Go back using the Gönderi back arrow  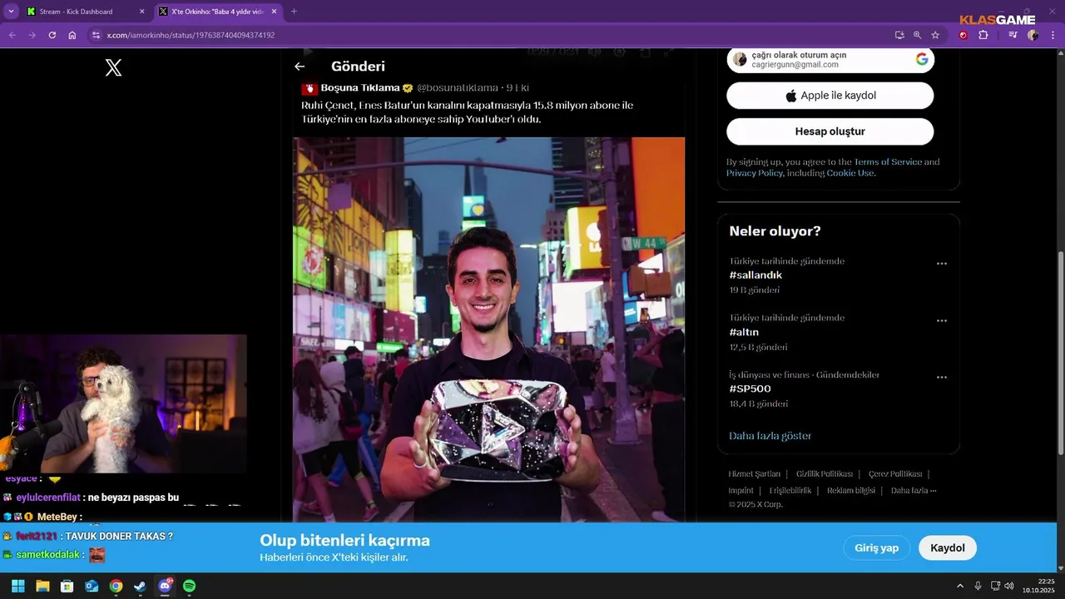(300, 67)
